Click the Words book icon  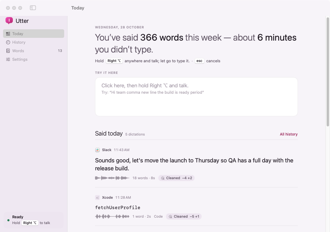tap(8, 51)
